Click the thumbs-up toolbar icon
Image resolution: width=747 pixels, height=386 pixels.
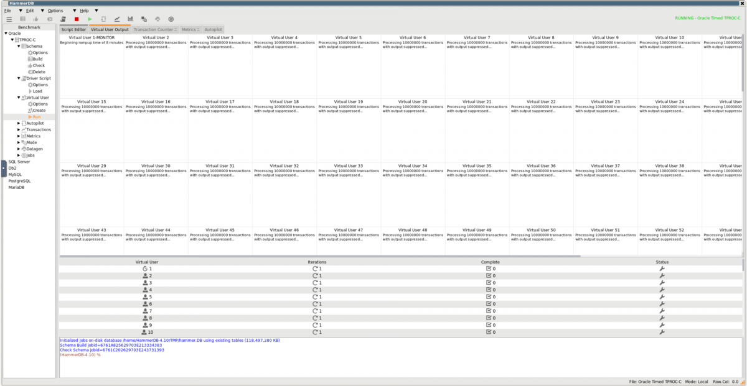[35, 19]
